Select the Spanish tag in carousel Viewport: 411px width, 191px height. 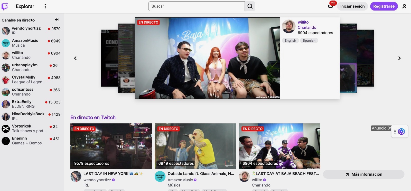pyautogui.click(x=309, y=40)
